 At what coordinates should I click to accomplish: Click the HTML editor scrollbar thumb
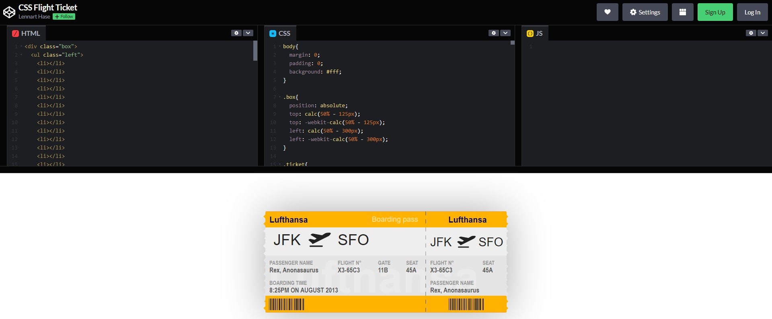tap(255, 51)
